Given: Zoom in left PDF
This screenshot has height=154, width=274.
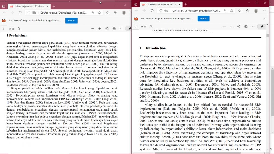Looking at the screenshot, I should coord(100,29).
